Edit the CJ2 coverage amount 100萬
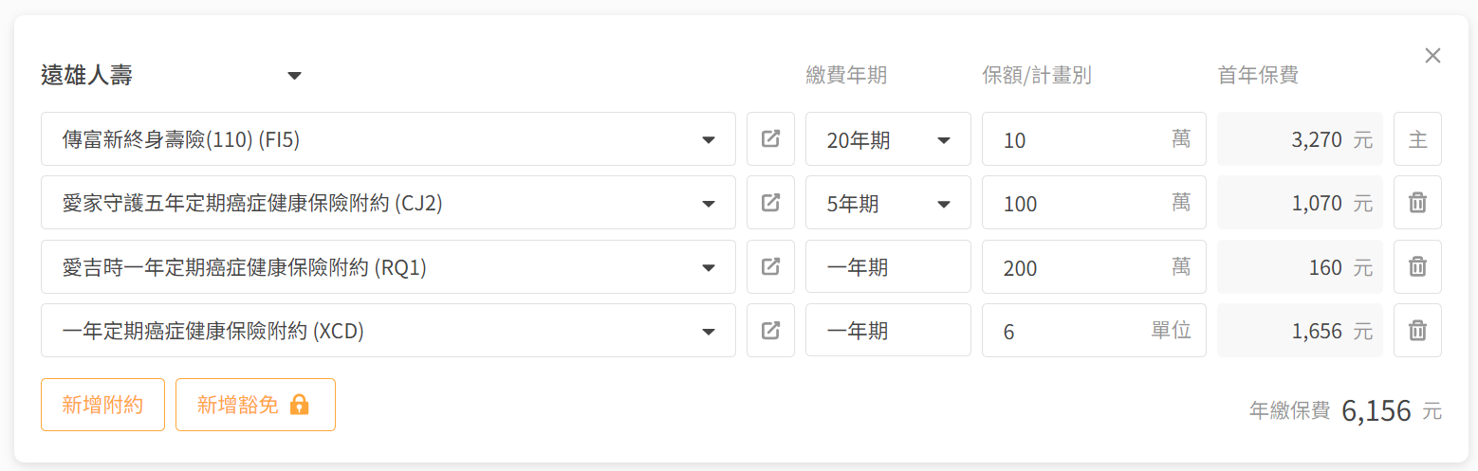Image resolution: width=1478 pixels, height=471 pixels. [x=1094, y=203]
